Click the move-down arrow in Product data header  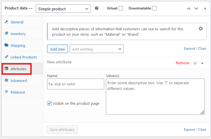(x=196, y=9)
